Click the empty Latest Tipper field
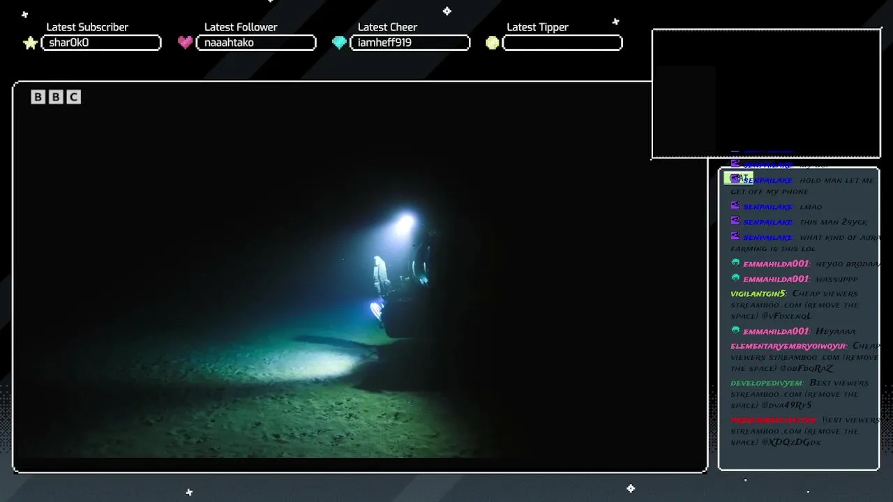 click(562, 43)
